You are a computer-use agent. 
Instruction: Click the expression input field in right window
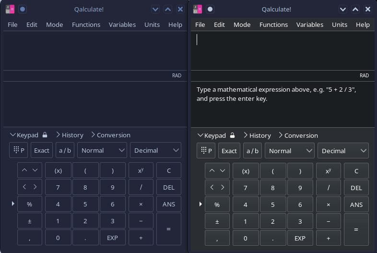coord(283,50)
